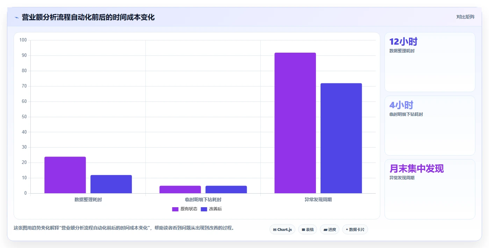Click the 临时明细下钻耗时 x-axis label
Image resolution: width=489 pixels, height=248 pixels.
point(203,200)
